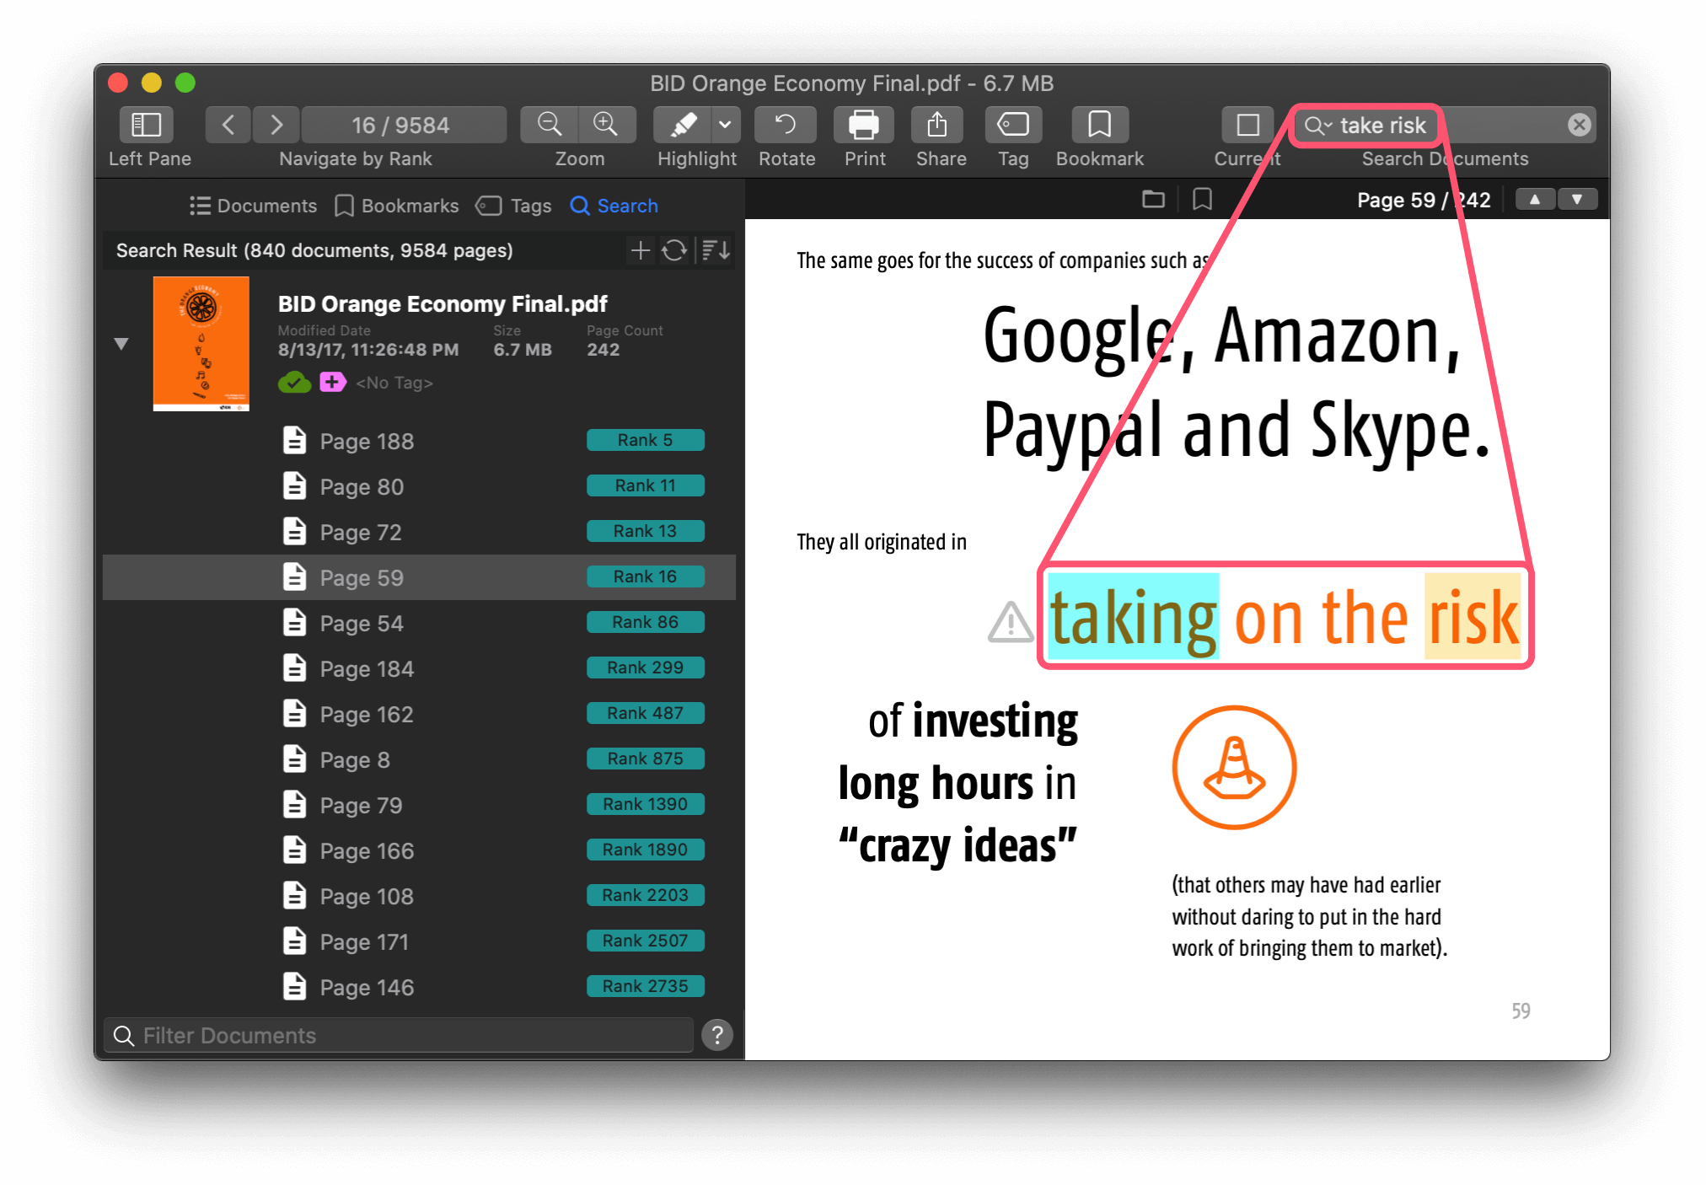Navigate to the next search rank
The height and width of the screenshot is (1185, 1706).
coord(276,124)
